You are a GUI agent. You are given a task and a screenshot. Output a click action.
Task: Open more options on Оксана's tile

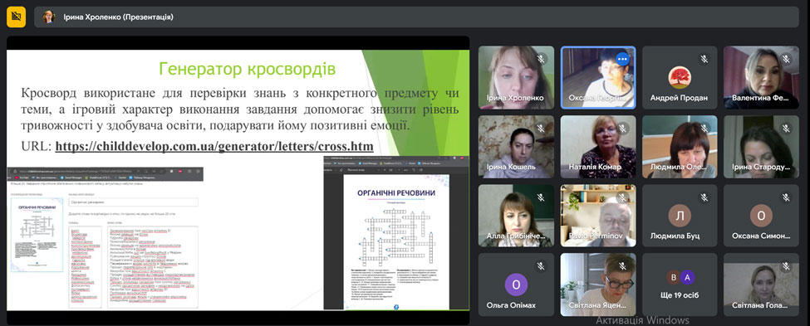[x=622, y=59]
